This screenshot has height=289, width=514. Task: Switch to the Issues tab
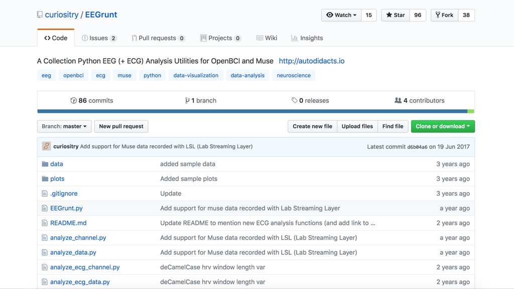99,38
